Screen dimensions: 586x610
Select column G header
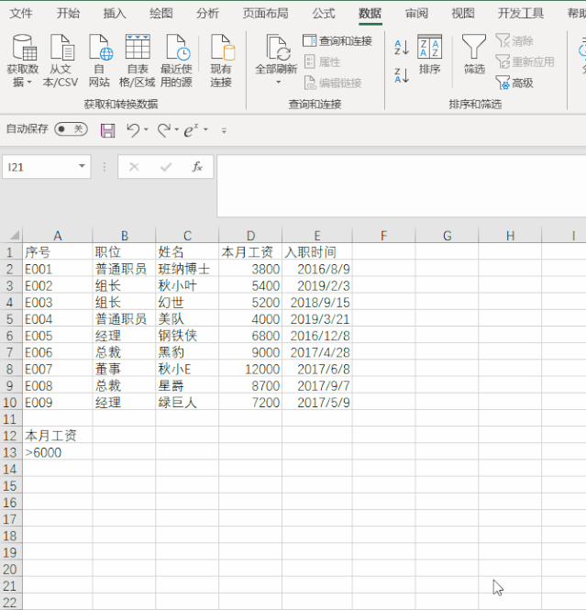point(447,236)
